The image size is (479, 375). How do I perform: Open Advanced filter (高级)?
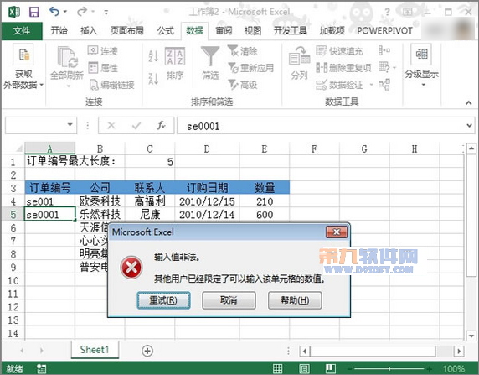click(x=243, y=85)
